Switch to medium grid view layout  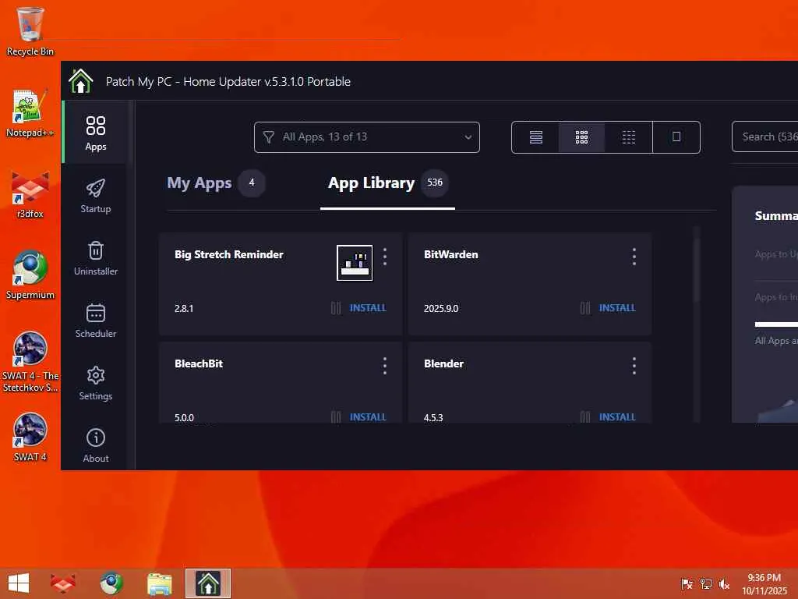click(x=581, y=137)
